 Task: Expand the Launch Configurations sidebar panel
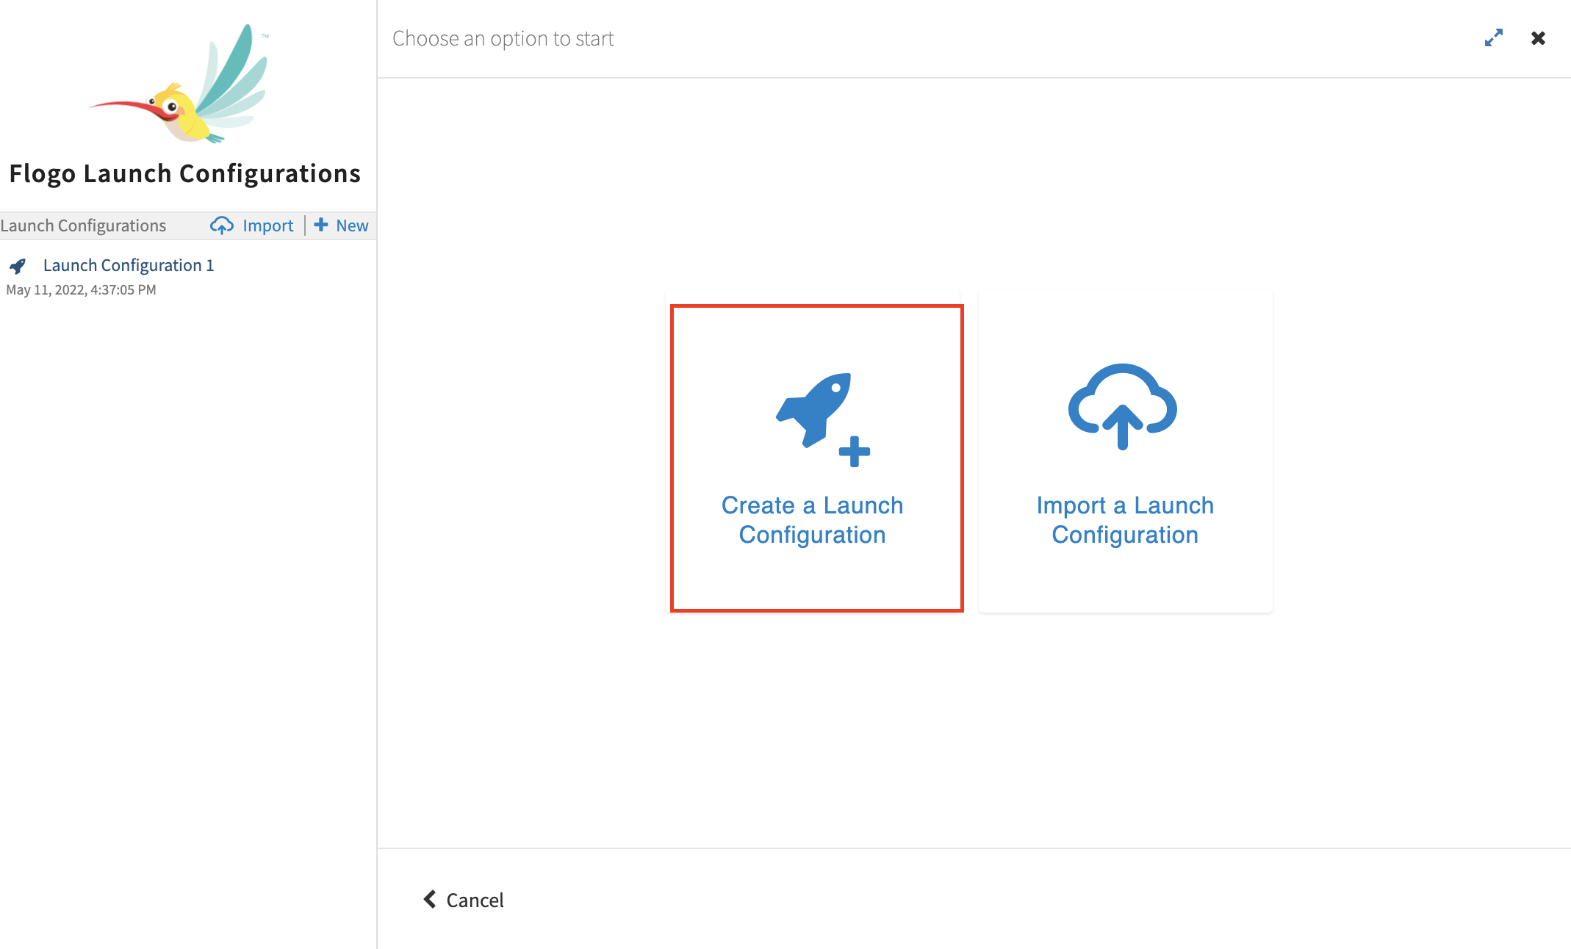pos(1495,37)
